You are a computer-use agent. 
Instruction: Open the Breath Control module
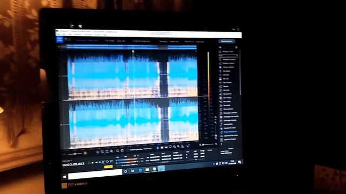click(x=227, y=64)
